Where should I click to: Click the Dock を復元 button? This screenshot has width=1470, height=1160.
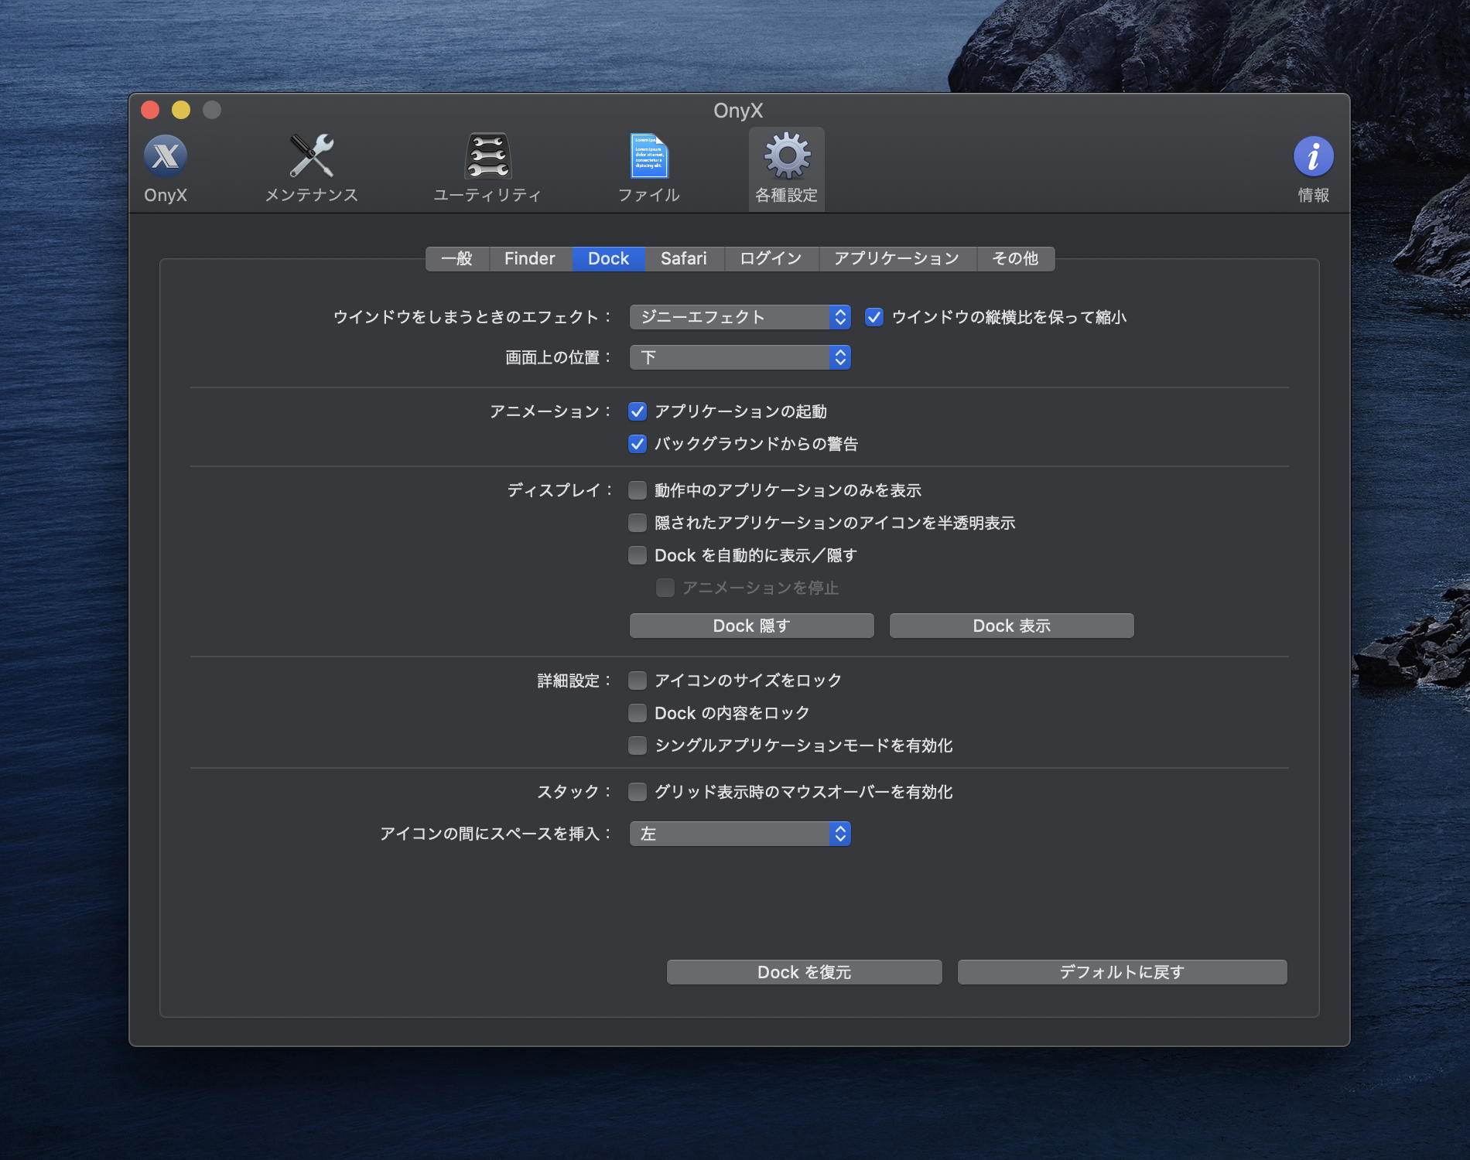click(805, 972)
